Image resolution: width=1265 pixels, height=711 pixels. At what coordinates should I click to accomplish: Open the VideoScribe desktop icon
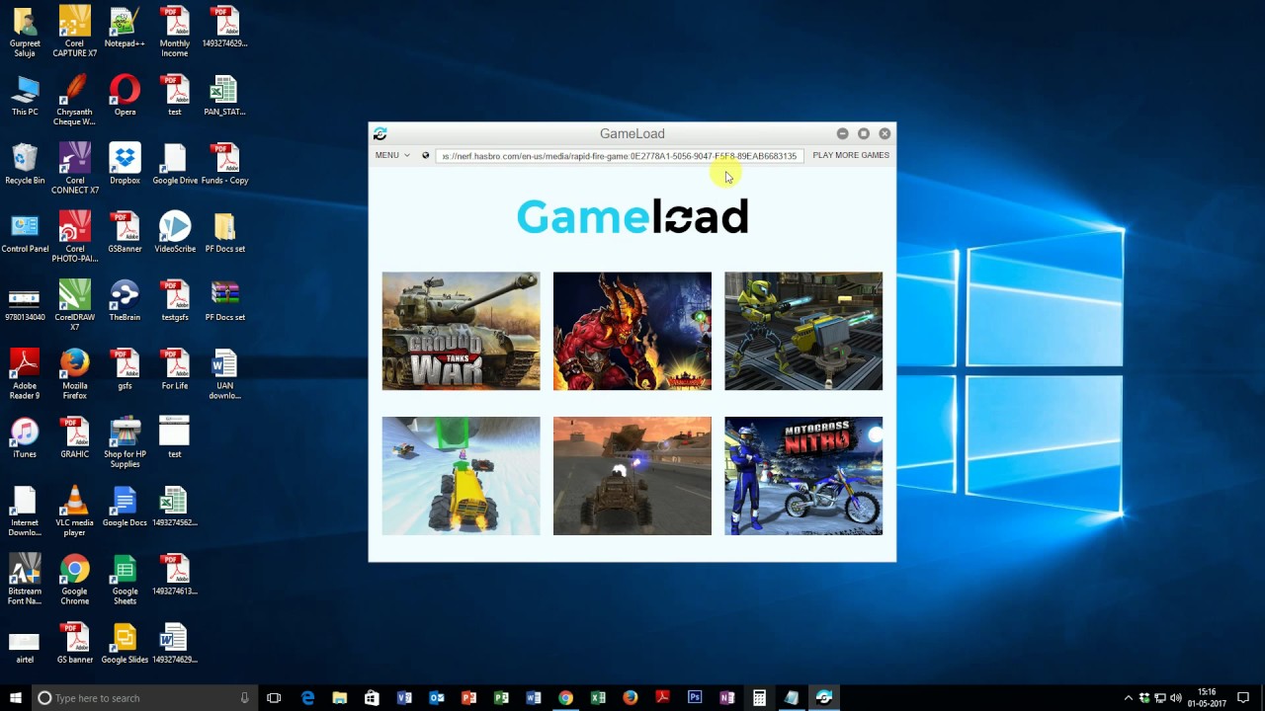tap(175, 232)
